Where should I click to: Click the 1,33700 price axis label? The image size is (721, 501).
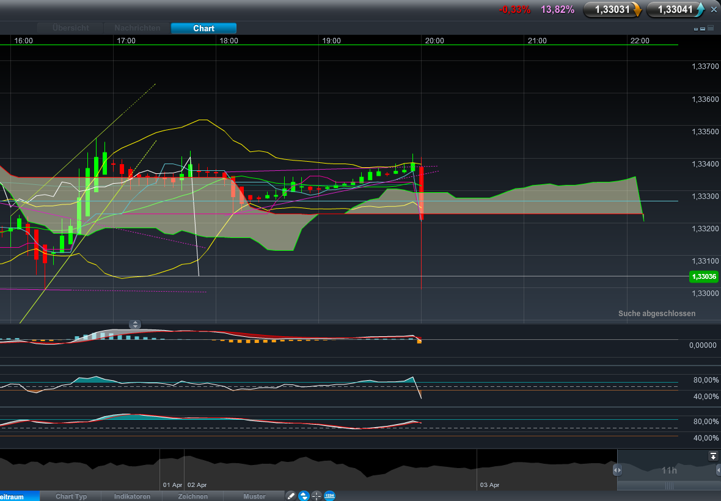[x=705, y=67]
